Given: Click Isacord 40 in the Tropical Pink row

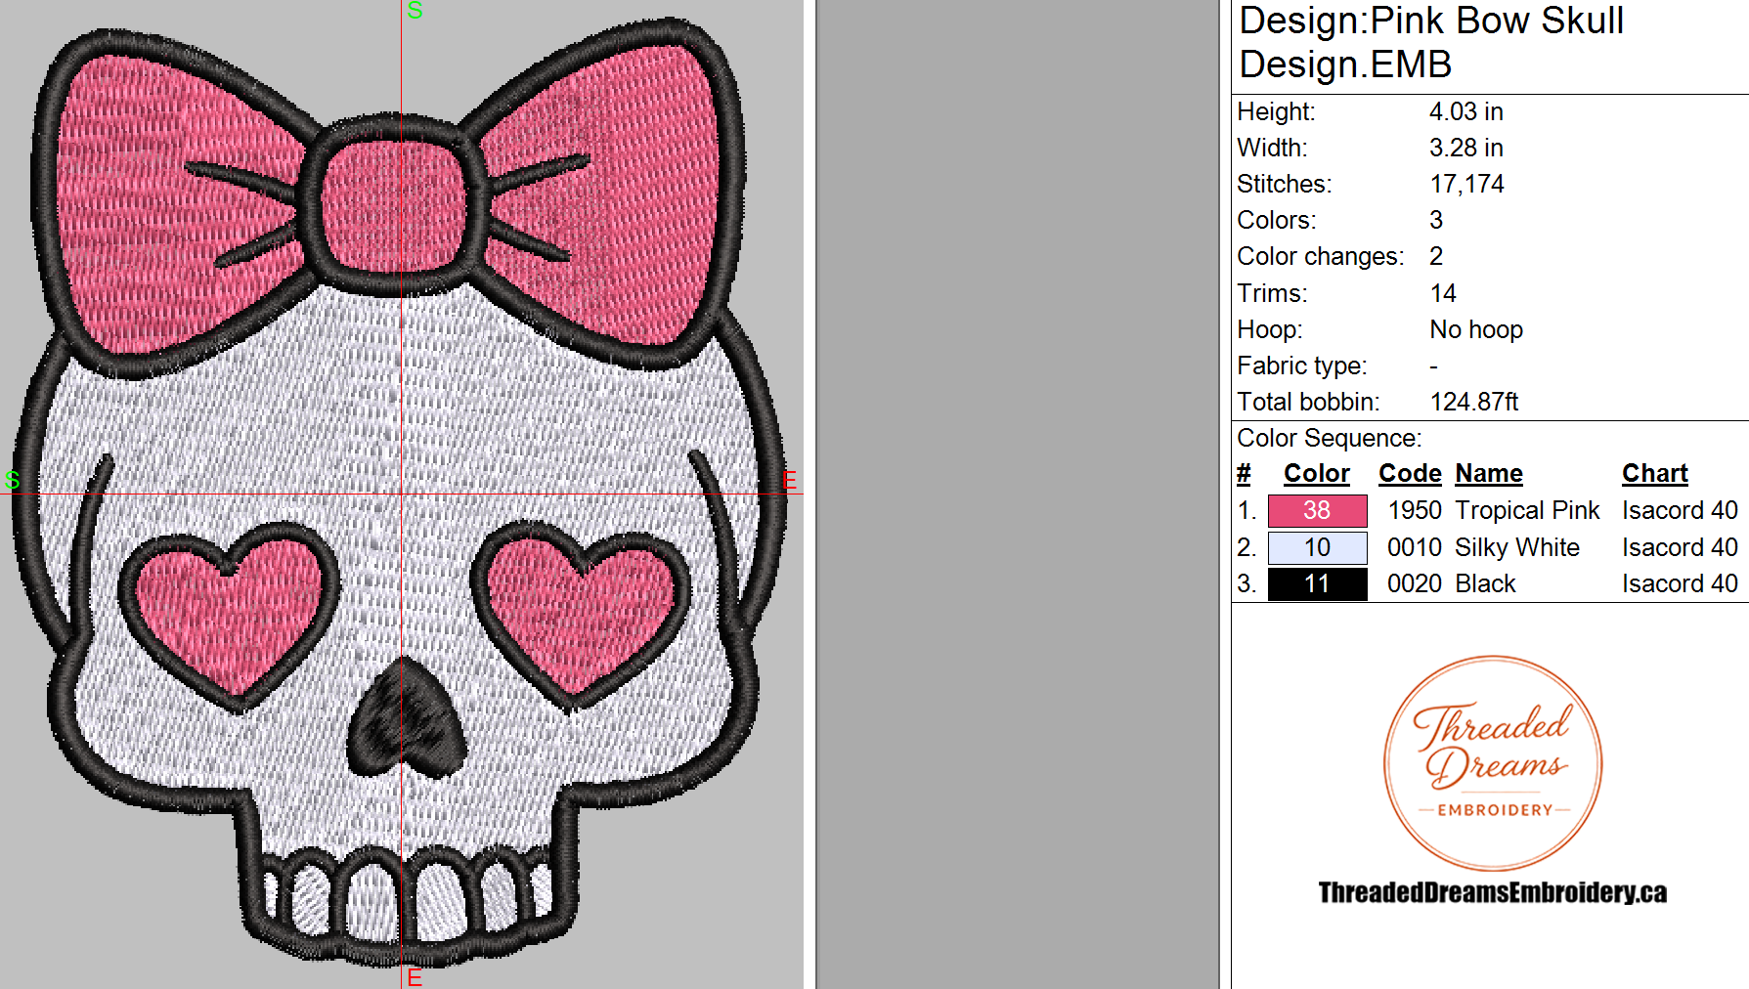Looking at the screenshot, I should click(1680, 511).
